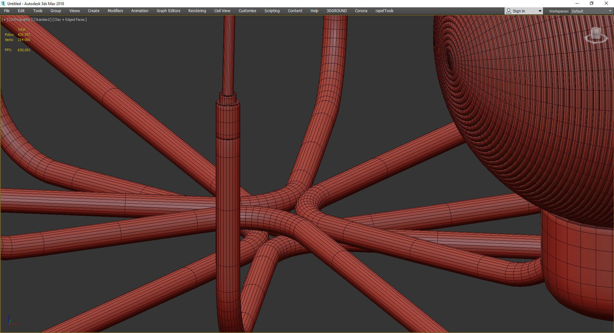614x333 pixels.
Task: Click the FPS value 630,001
Action: [24, 50]
